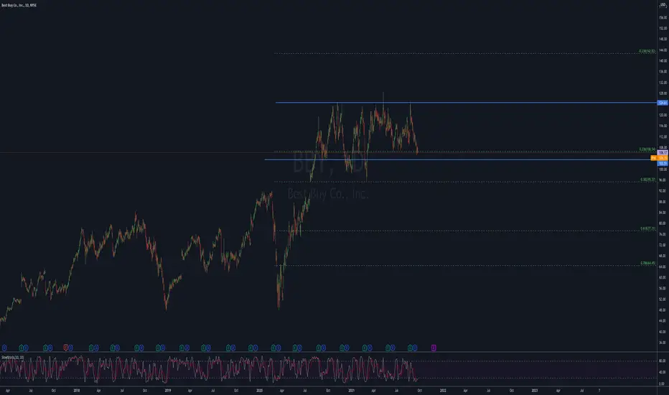This screenshot has width=669, height=395.
Task: Click the 2020 label on time axis
Action: [259, 390]
